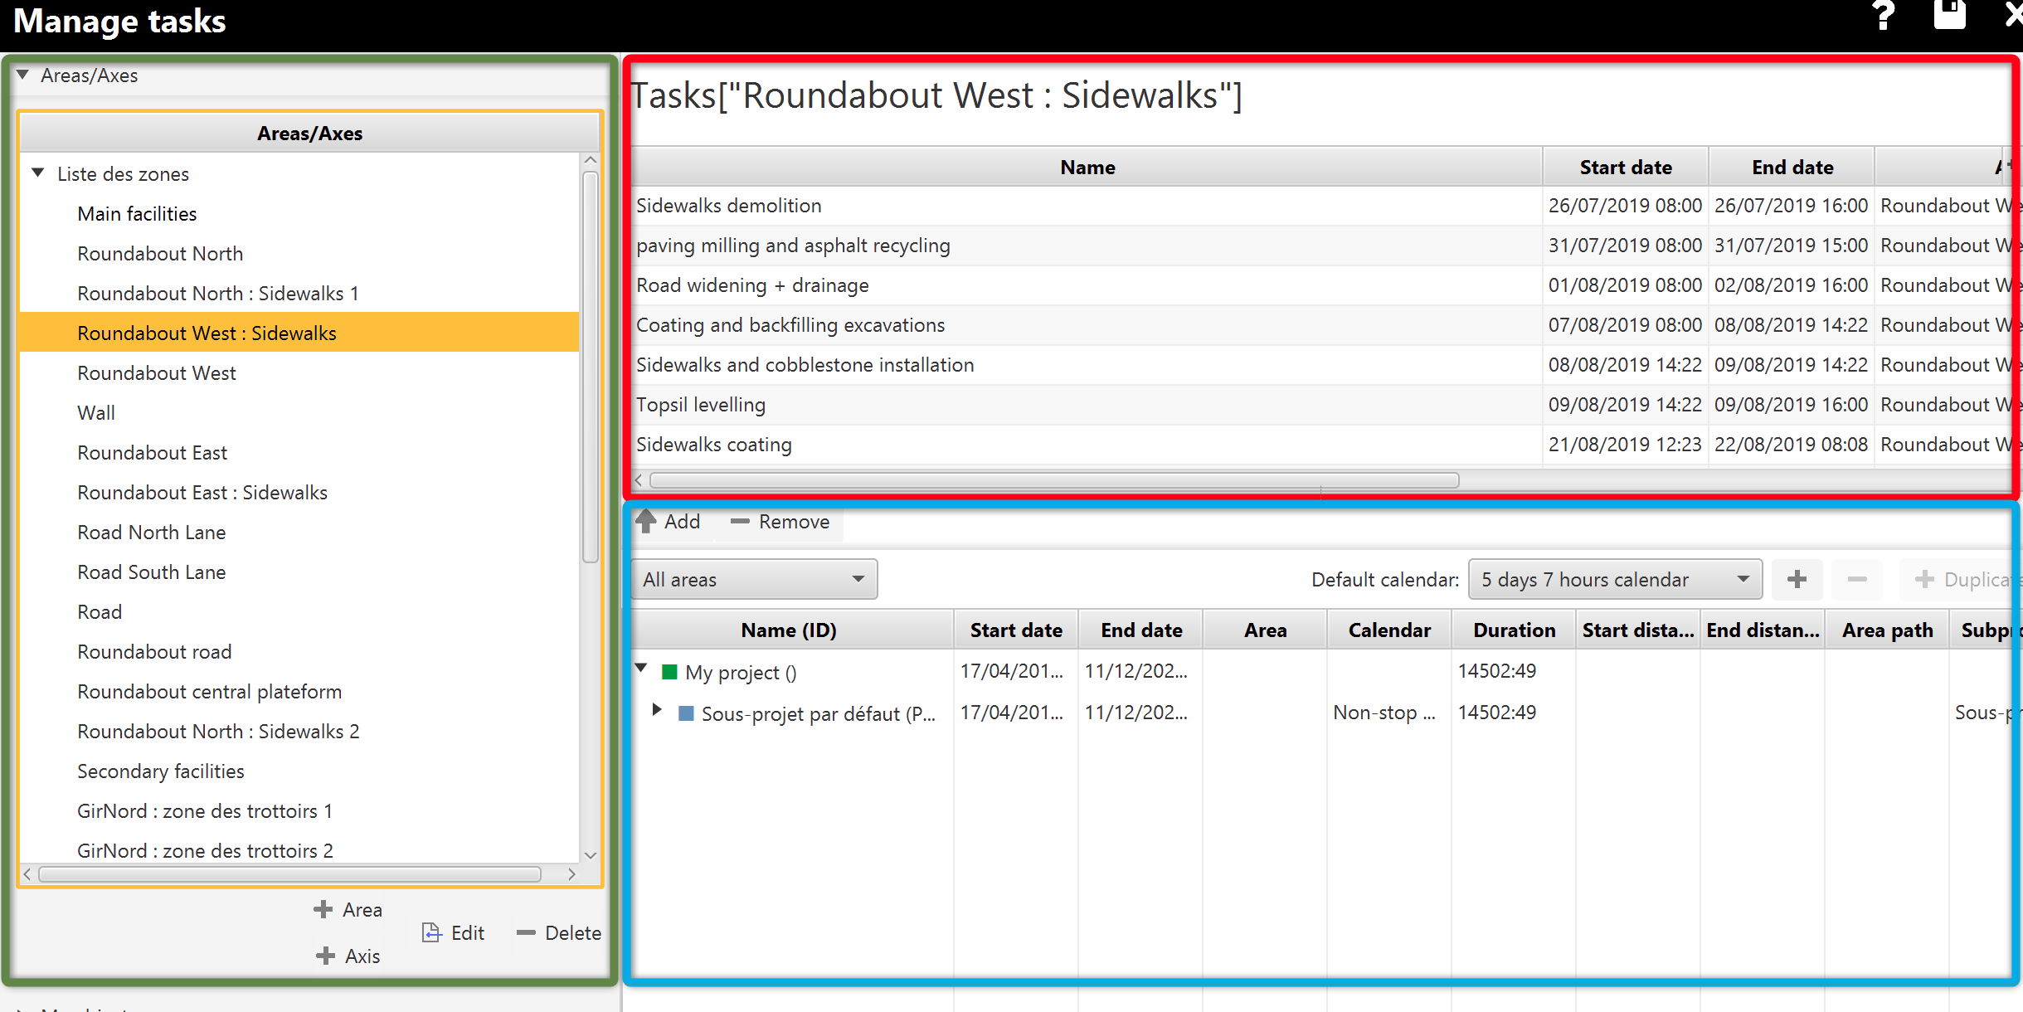Sort top tasks table by Start date
This screenshot has width=2023, height=1012.
click(1625, 167)
